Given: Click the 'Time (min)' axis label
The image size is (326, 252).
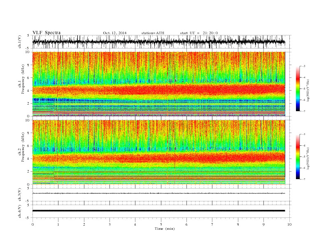Looking at the screenshot, I should 165,229.
